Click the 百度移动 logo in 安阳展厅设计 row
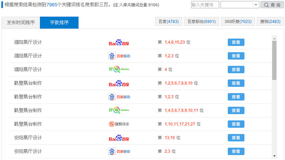Image resolution: width=285 pixels, height=160 pixels. tap(119, 151)
